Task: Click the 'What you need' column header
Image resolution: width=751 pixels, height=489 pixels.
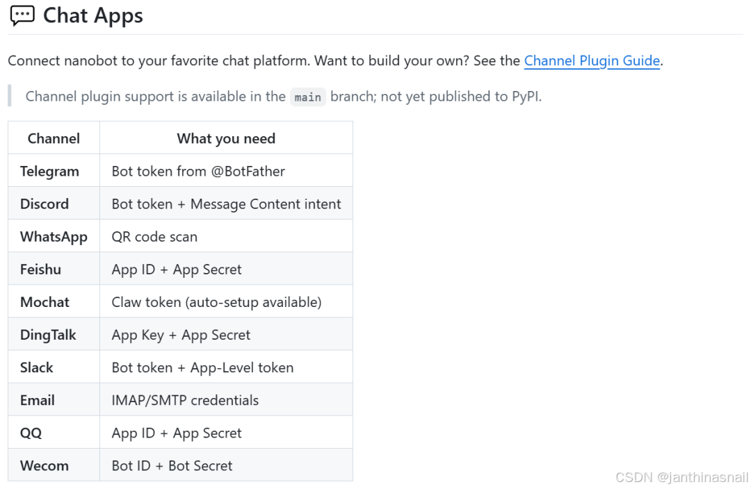Action: [x=226, y=138]
